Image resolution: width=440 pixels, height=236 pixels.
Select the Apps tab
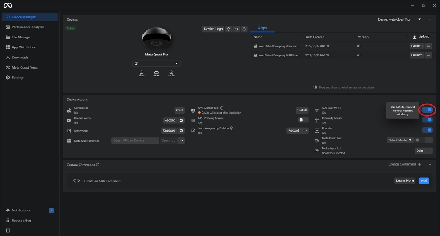[263, 28]
